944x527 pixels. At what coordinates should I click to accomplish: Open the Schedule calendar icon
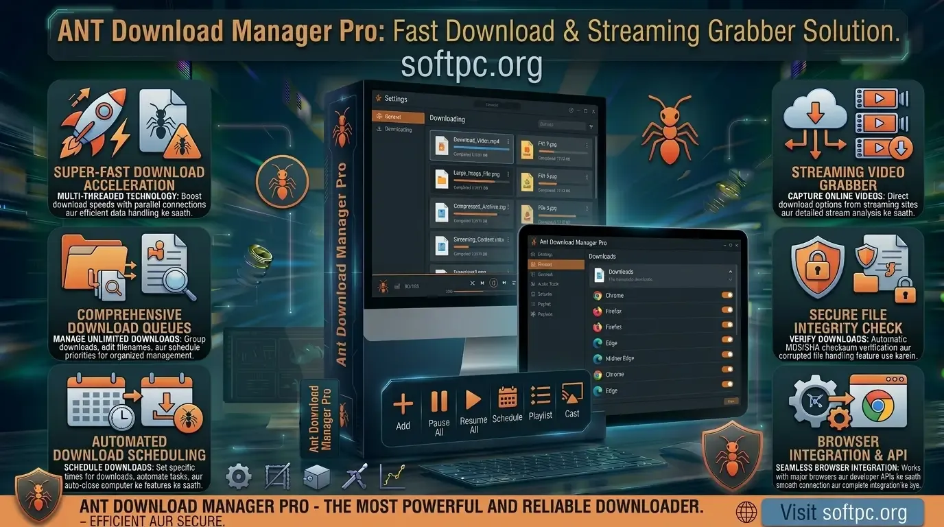pos(508,397)
